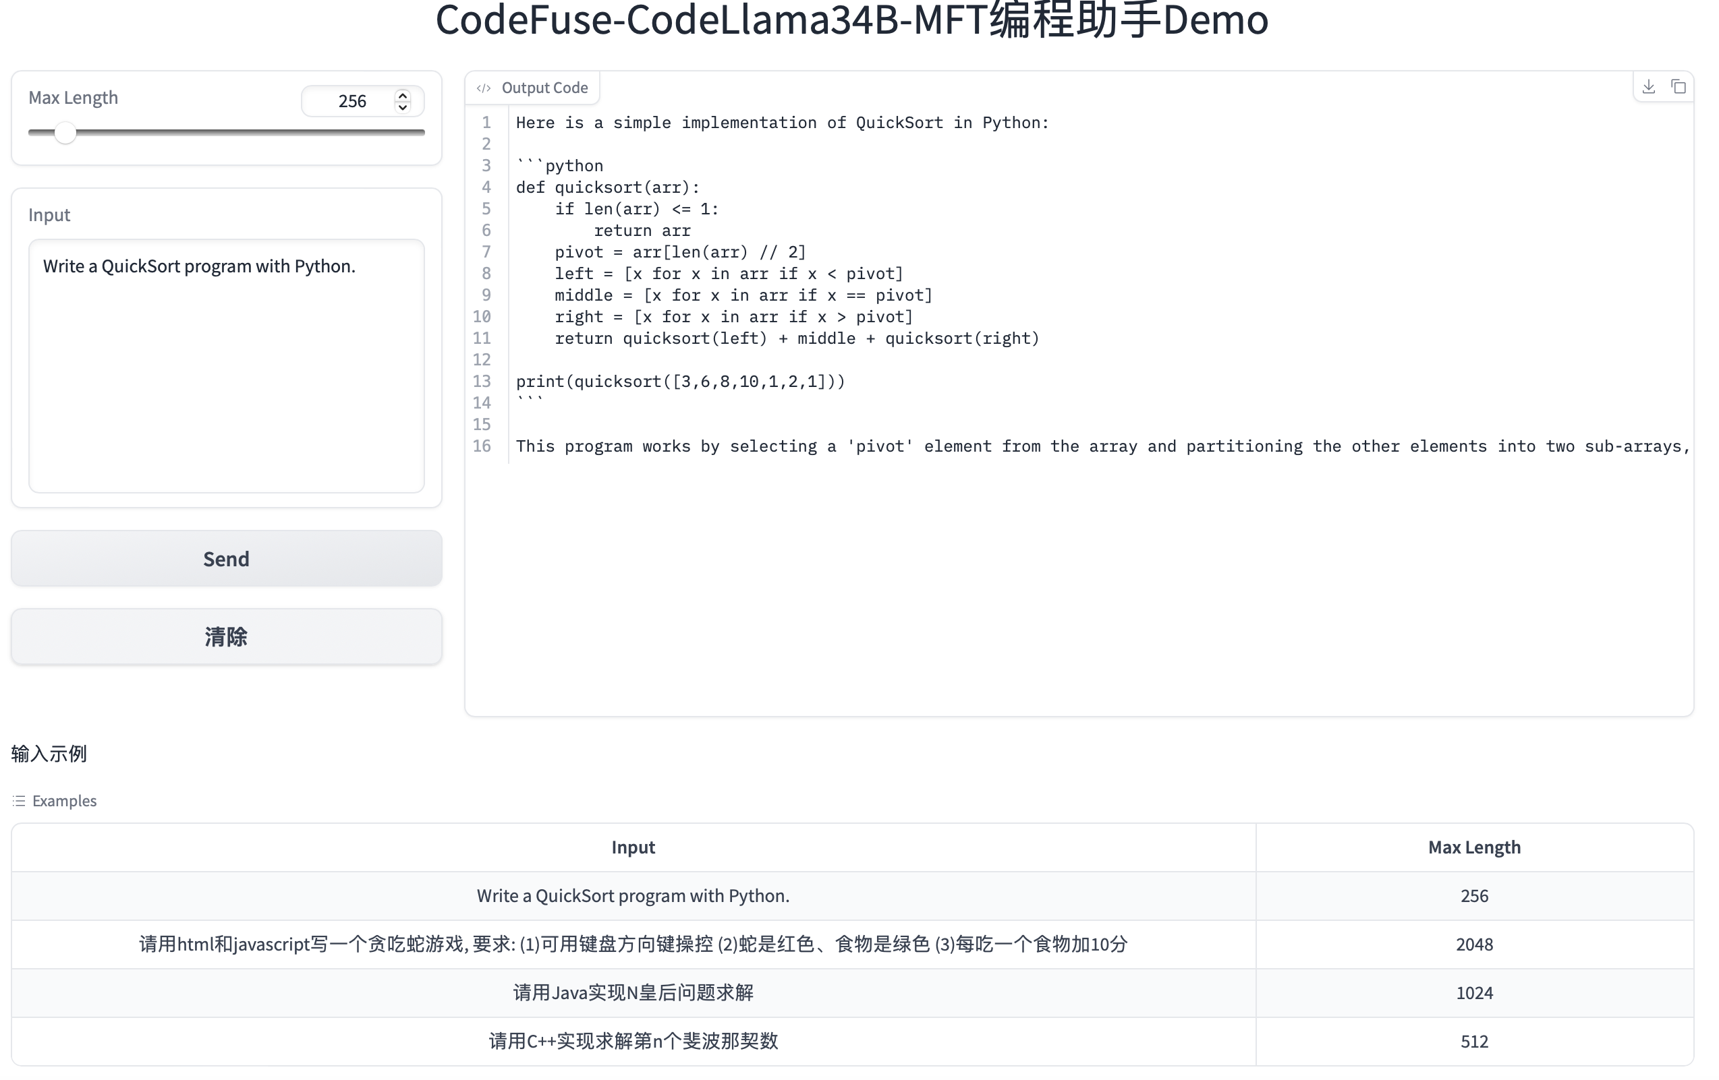Click the download icon for output code
Viewport: 1719px width, 1080px height.
point(1648,87)
